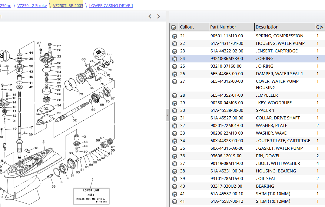The width and height of the screenshot is (325, 207).
Task: Select part number 61A-44311-01-00
Action: [x=227, y=43]
